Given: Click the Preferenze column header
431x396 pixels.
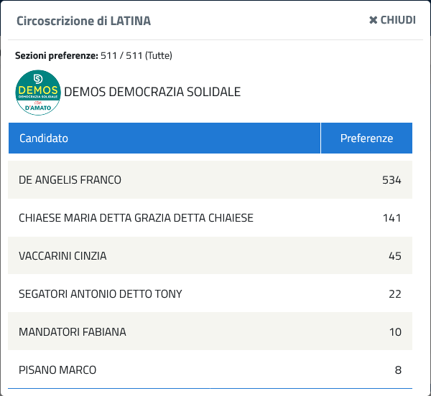Looking at the screenshot, I should [366, 138].
